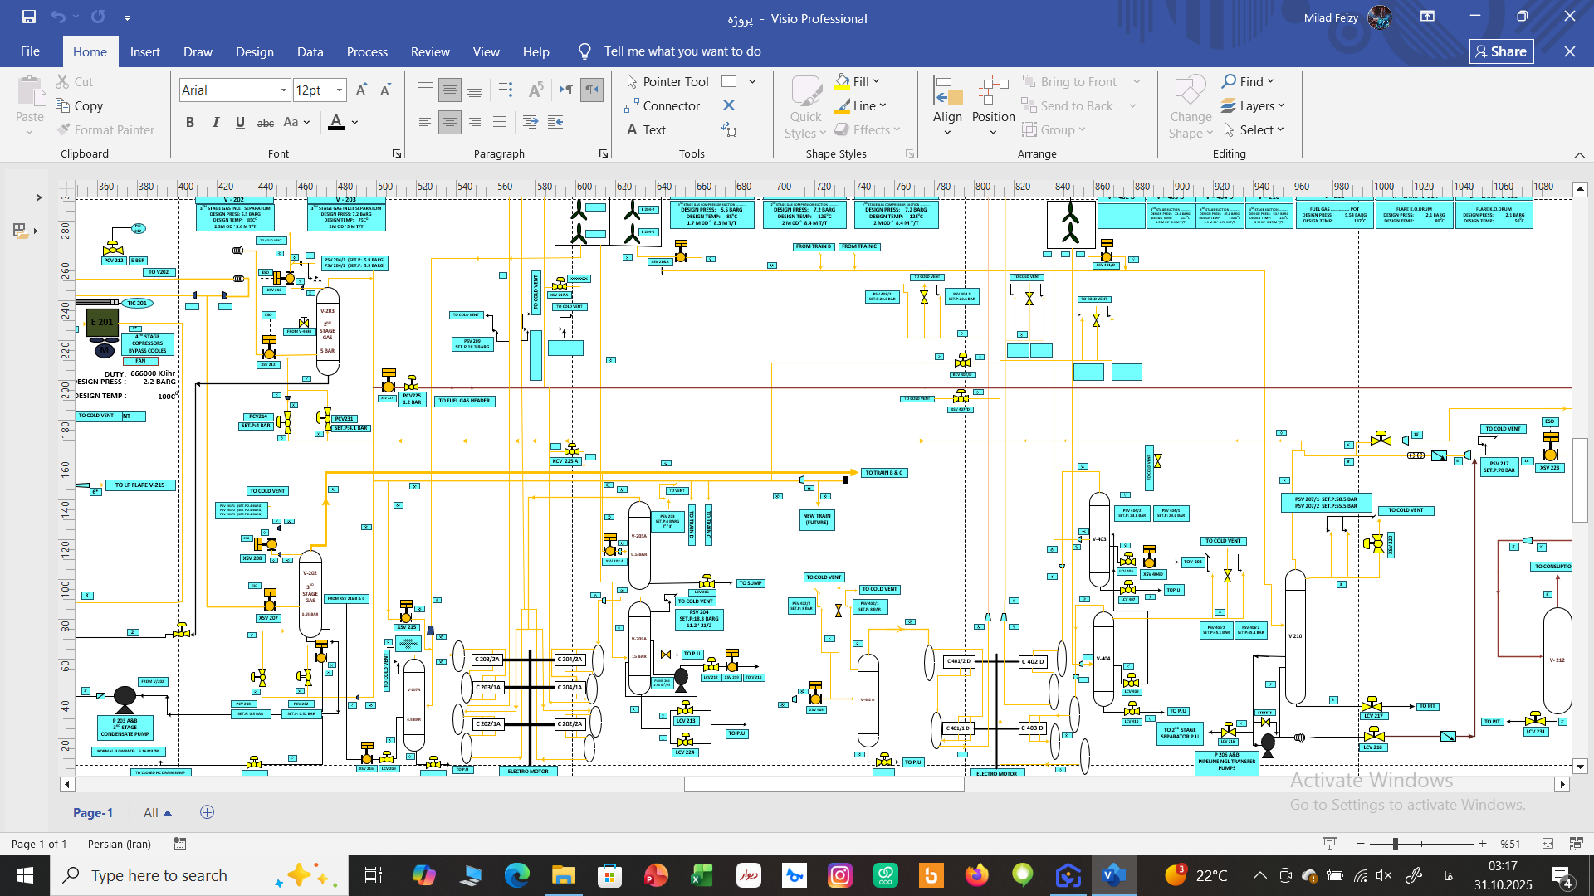
Task: Toggle Italic text style
Action: [215, 122]
